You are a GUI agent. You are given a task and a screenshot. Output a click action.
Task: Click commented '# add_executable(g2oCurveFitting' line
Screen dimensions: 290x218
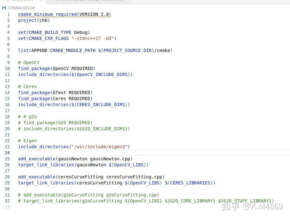[x=89, y=195]
